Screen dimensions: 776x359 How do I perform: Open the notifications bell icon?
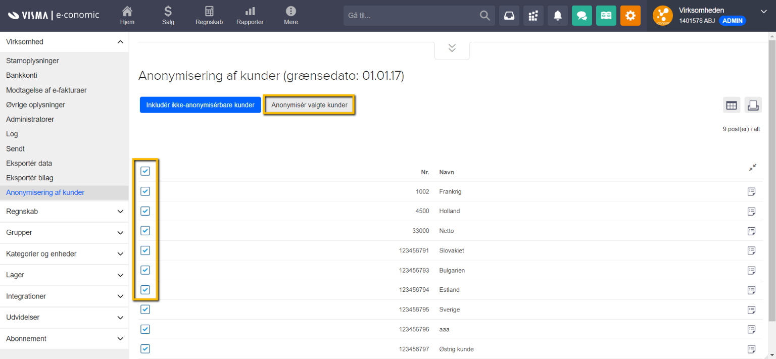(x=557, y=16)
